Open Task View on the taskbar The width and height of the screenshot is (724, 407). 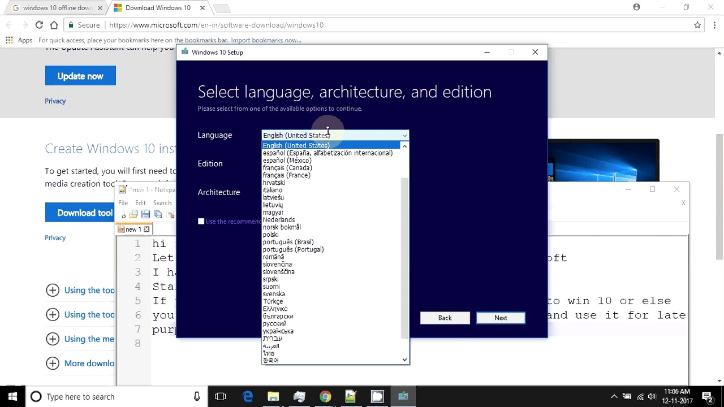point(221,396)
